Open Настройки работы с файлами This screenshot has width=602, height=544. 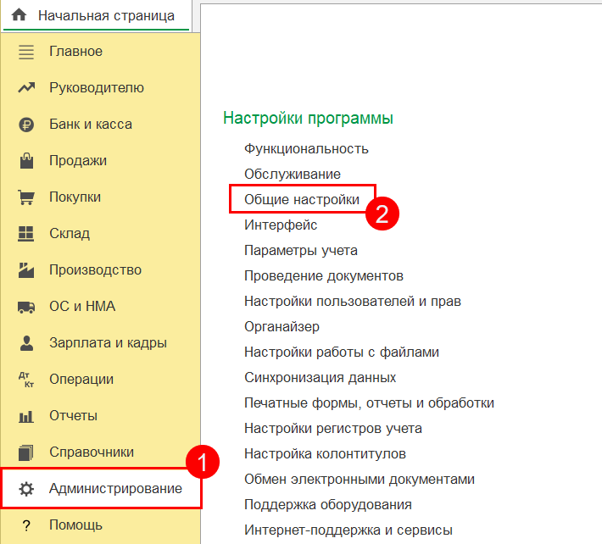[x=342, y=352]
